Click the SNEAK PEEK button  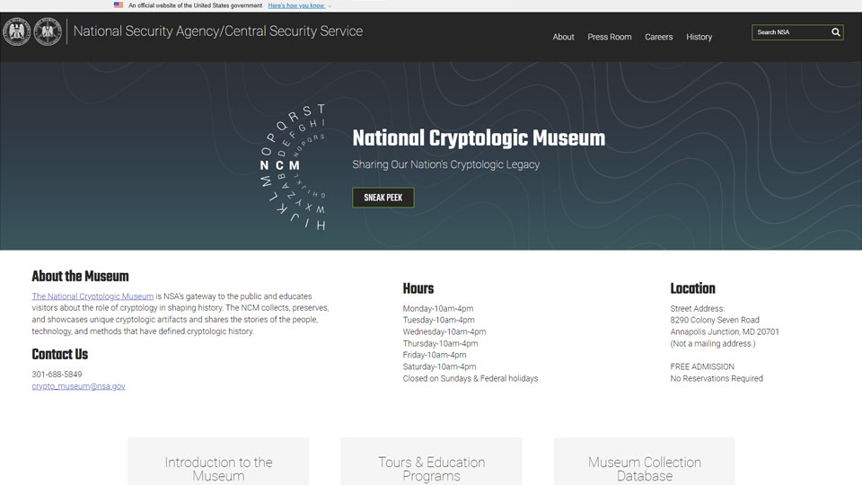(x=383, y=198)
